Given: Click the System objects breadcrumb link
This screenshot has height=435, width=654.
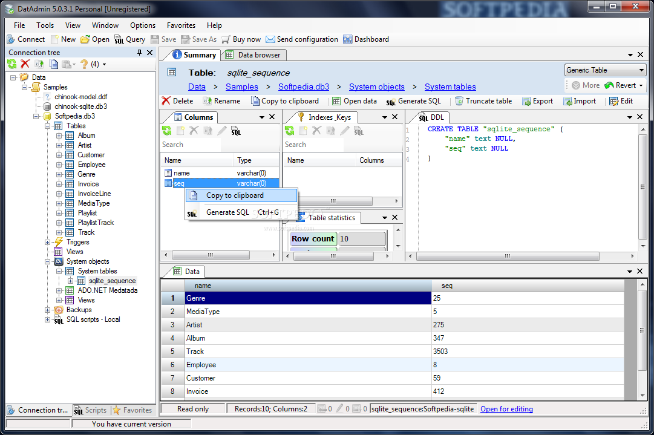Looking at the screenshot, I should click(377, 87).
